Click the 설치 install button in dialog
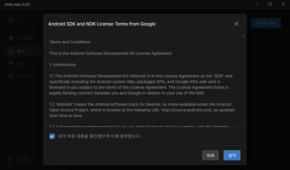Viewport: 290px width, 170px height. [x=232, y=155]
